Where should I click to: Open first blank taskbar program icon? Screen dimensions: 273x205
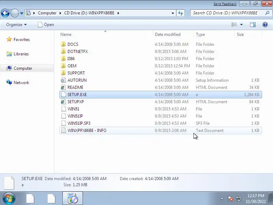click(30, 199)
